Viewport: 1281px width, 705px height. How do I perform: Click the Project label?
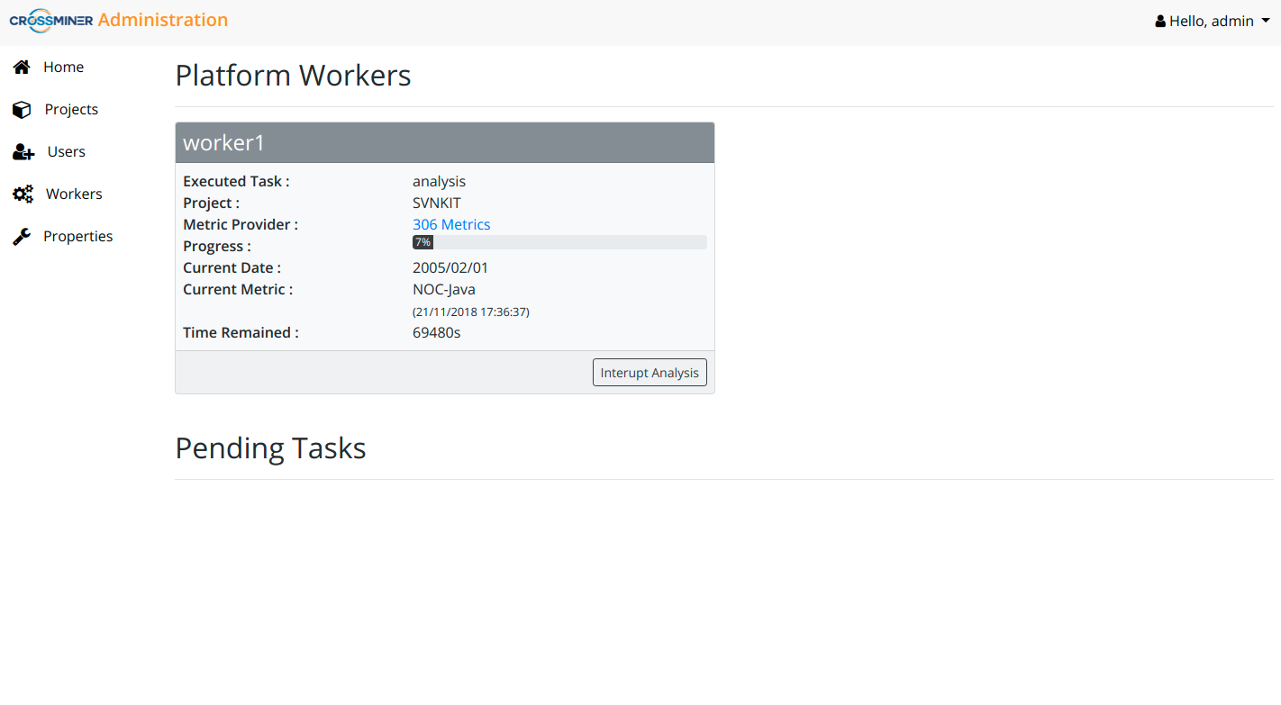coord(212,203)
